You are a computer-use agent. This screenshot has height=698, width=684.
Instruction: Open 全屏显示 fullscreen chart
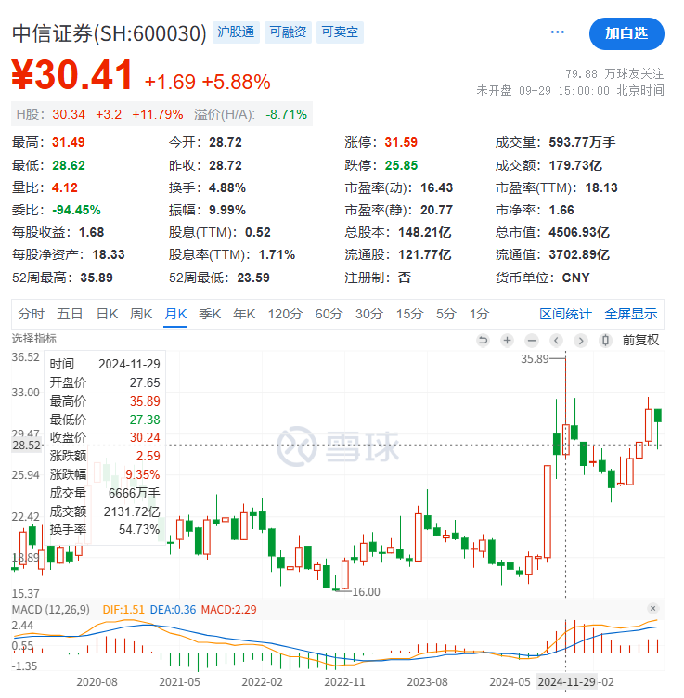click(630, 314)
